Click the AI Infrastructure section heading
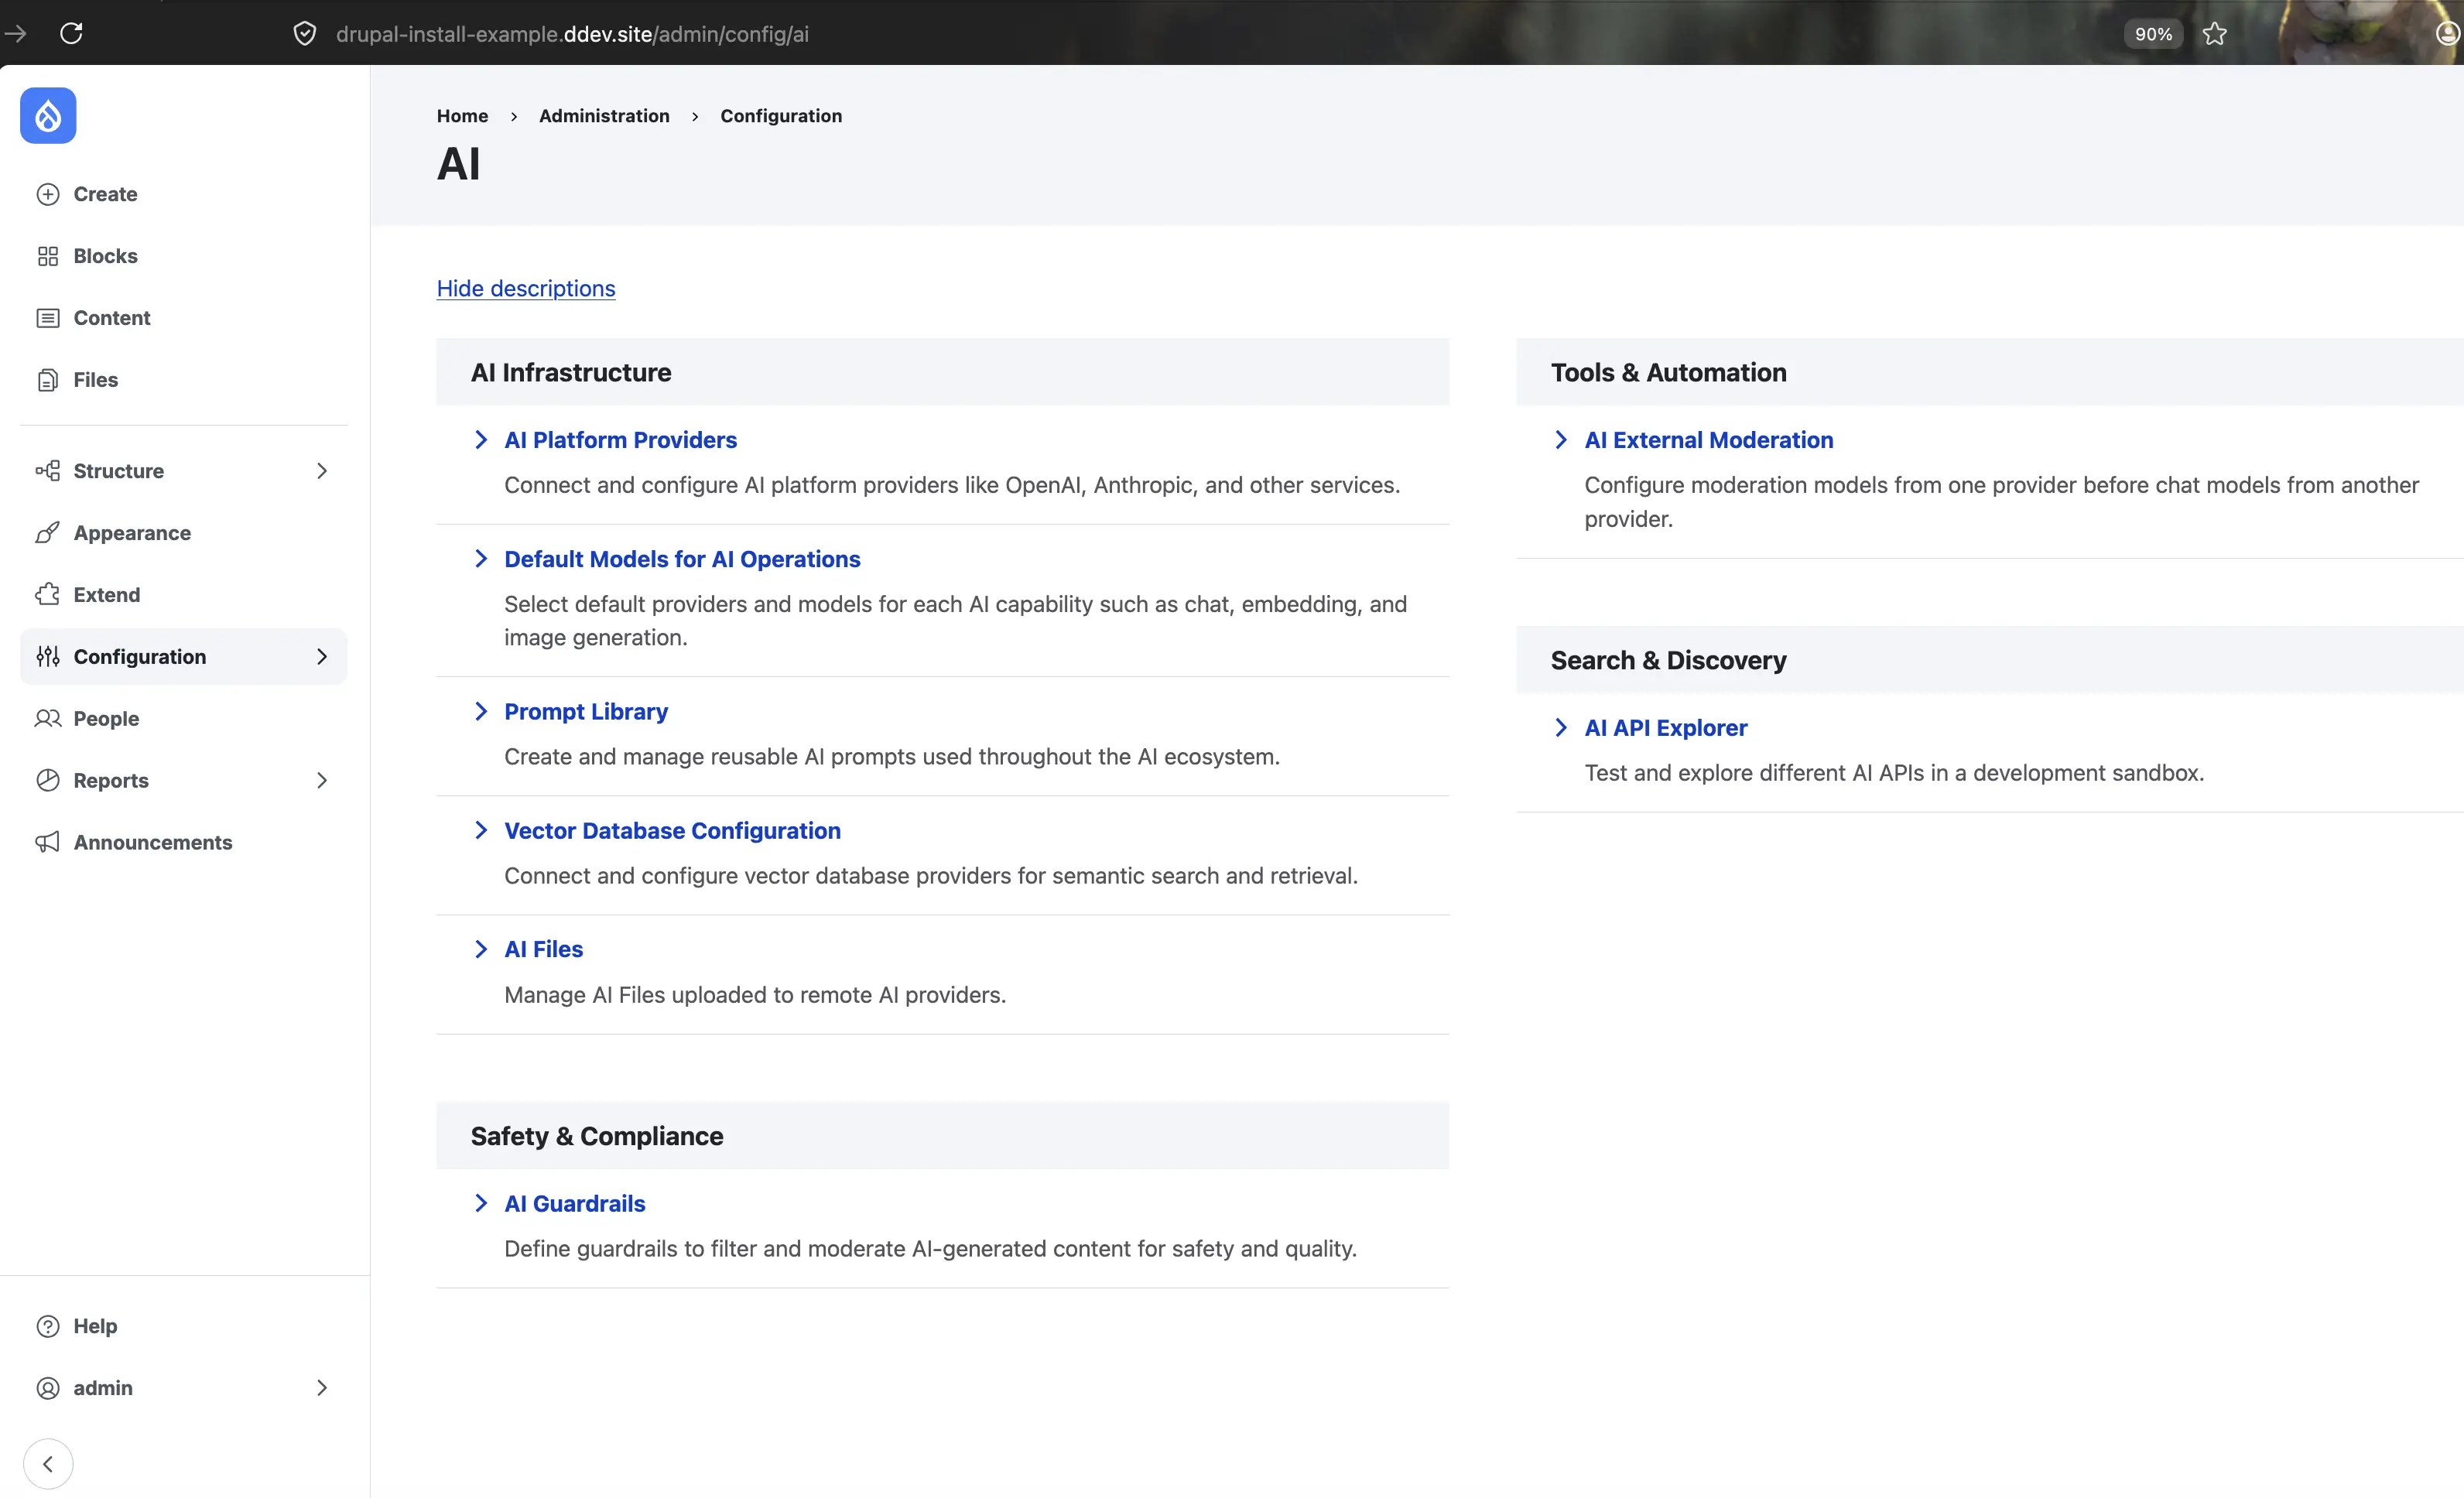This screenshot has width=2464, height=1498. click(571, 372)
